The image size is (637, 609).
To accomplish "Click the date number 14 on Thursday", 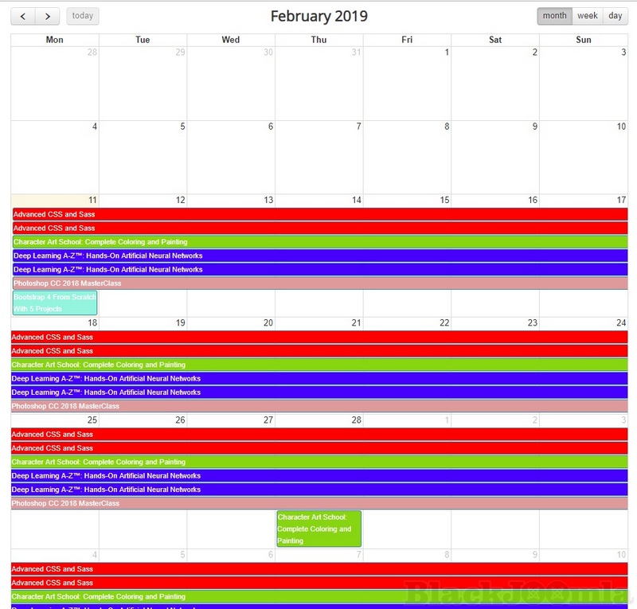I will [x=357, y=201].
